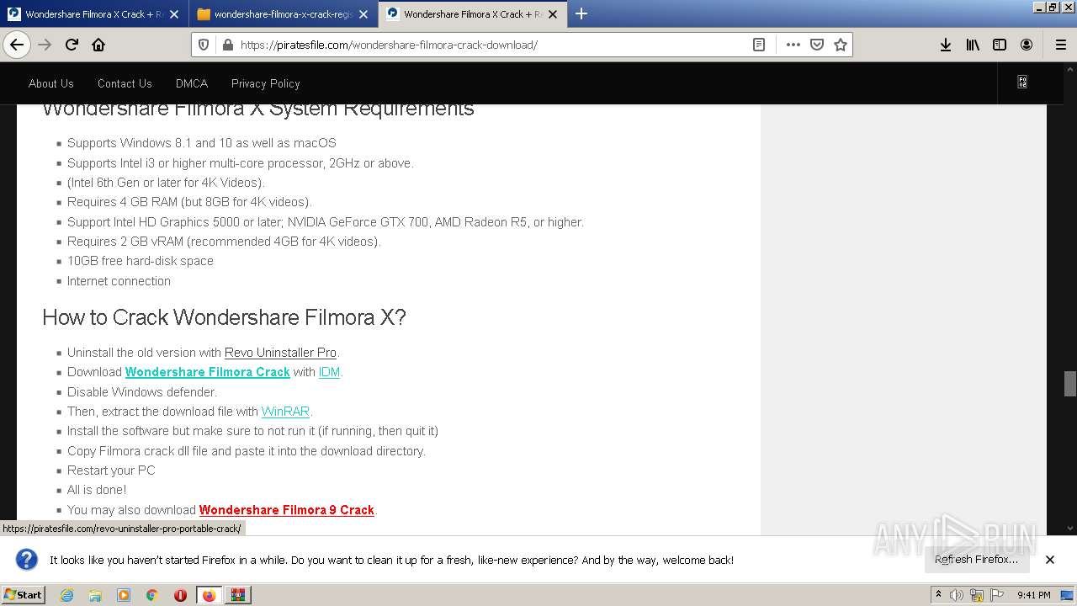
Task: Open the Revo Uninstaller Pro link
Action: pyautogui.click(x=280, y=353)
